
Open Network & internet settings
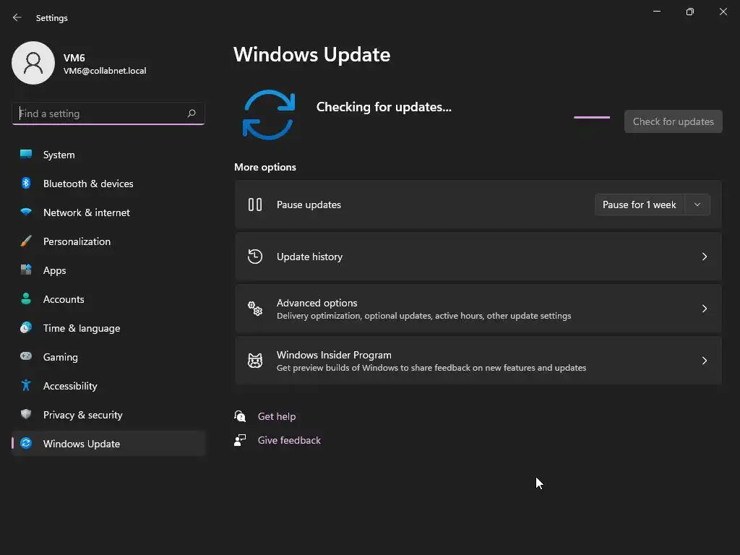pyautogui.click(x=108, y=212)
